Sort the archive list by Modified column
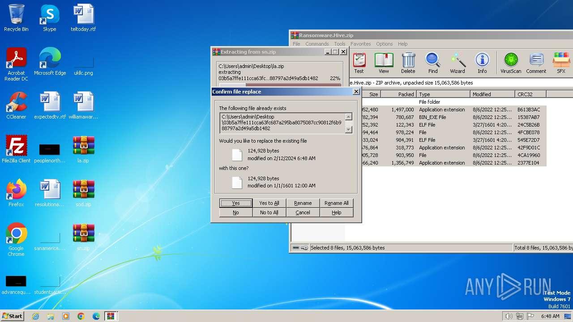The width and height of the screenshot is (573, 322). [x=493, y=94]
